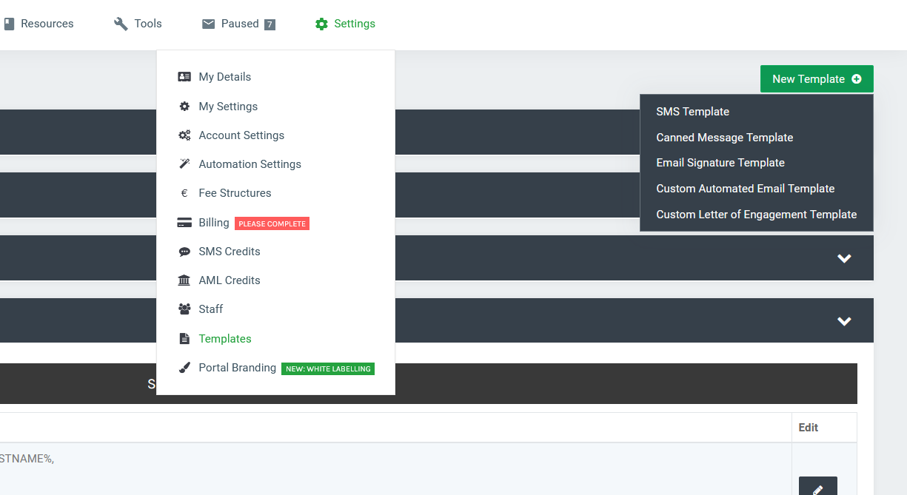Expand the third dark section chevron
Viewport: 907px width, 495px height.
tap(844, 258)
